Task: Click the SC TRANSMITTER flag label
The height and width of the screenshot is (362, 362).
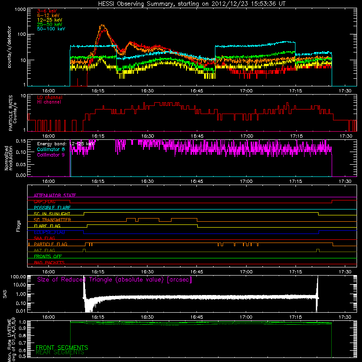Action: (x=52, y=220)
